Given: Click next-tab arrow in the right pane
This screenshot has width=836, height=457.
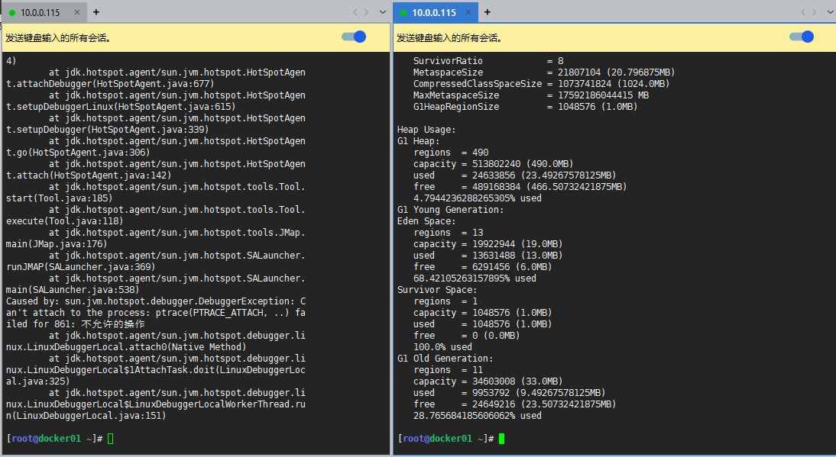Looking at the screenshot, I should click(813, 12).
